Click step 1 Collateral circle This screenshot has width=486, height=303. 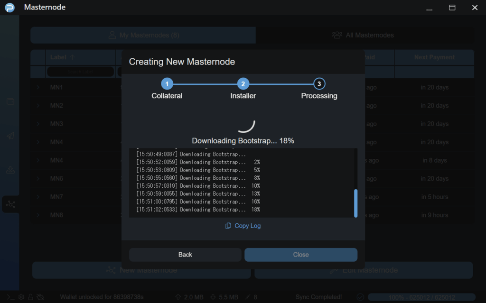coord(167,84)
